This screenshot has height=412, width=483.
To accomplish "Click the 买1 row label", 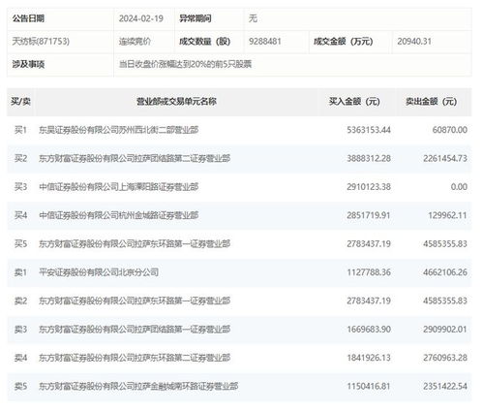I will 20,130.
